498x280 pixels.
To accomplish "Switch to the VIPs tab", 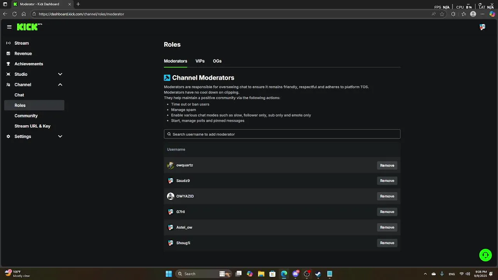I will tap(200, 61).
